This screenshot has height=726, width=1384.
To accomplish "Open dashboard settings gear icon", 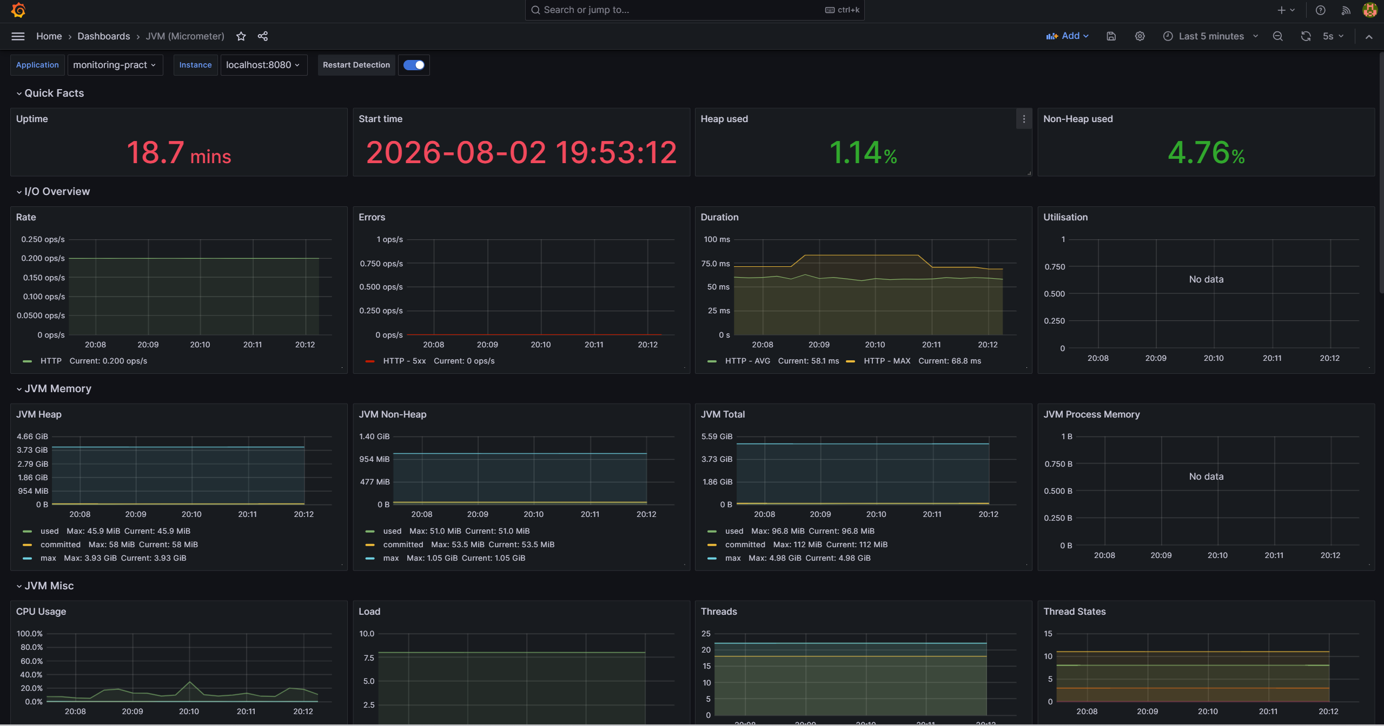I will (1140, 36).
